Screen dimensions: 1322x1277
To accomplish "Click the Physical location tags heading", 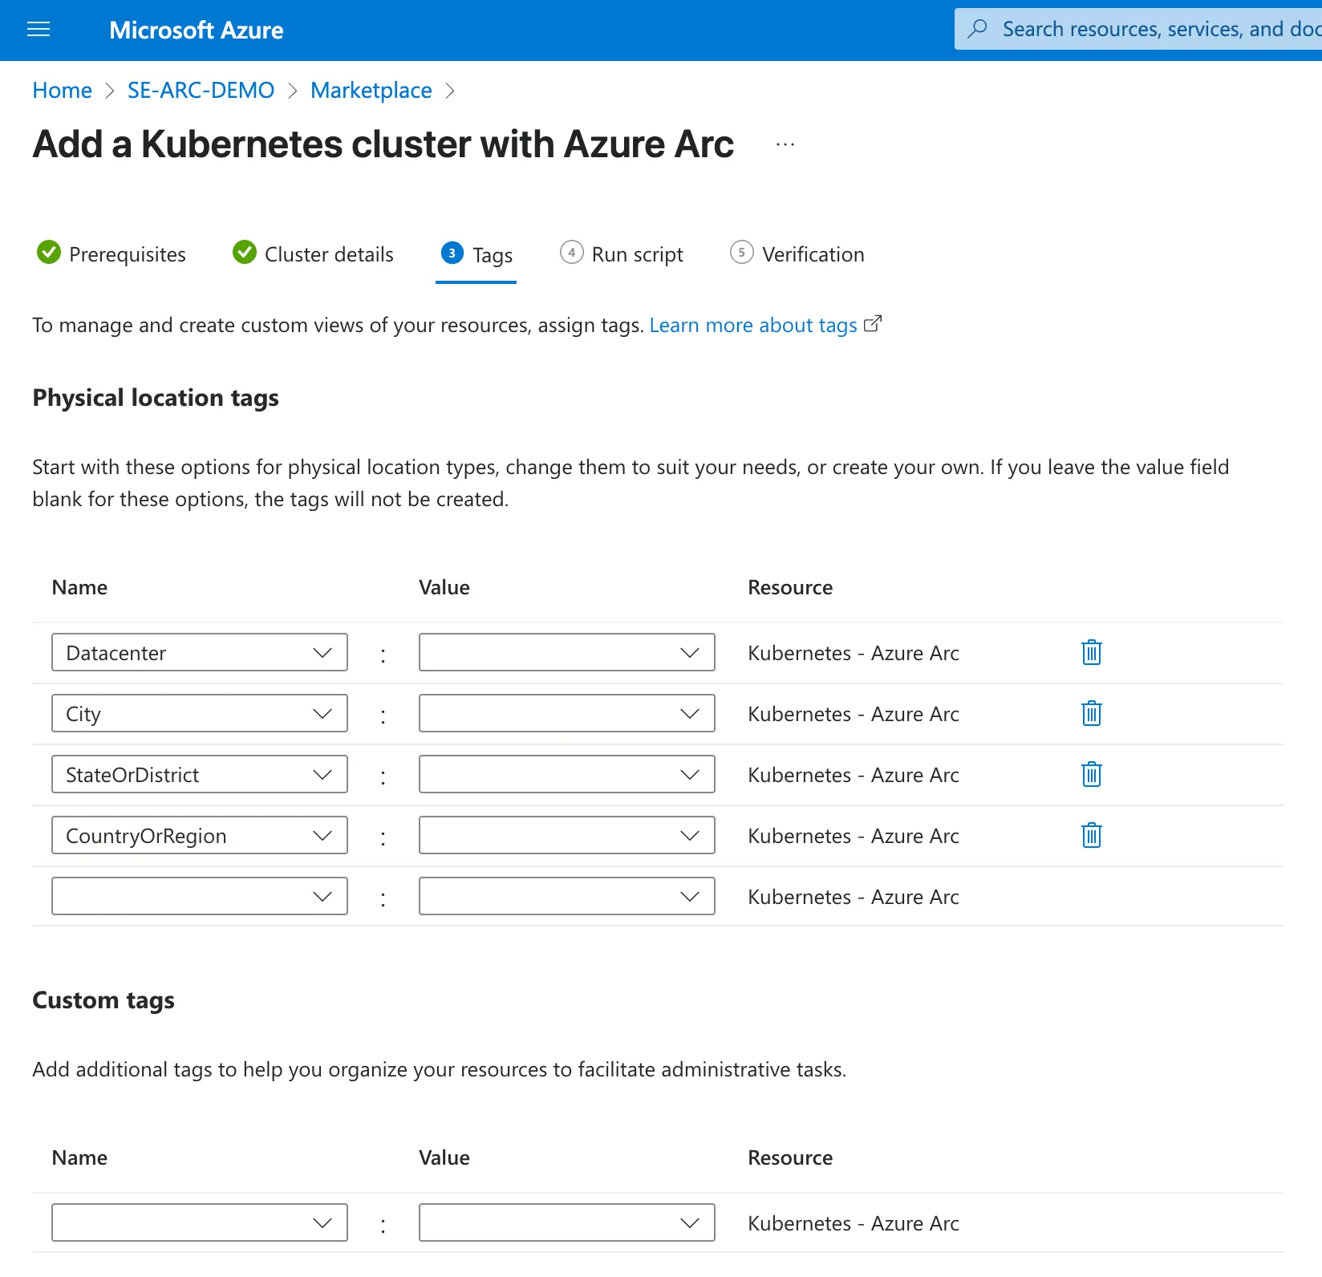I will [156, 398].
